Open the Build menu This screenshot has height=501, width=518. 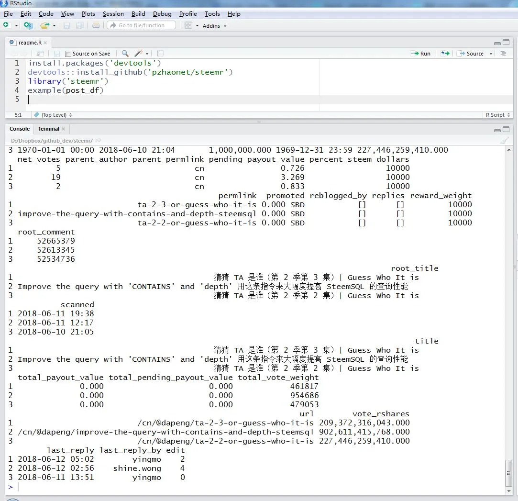[138, 14]
